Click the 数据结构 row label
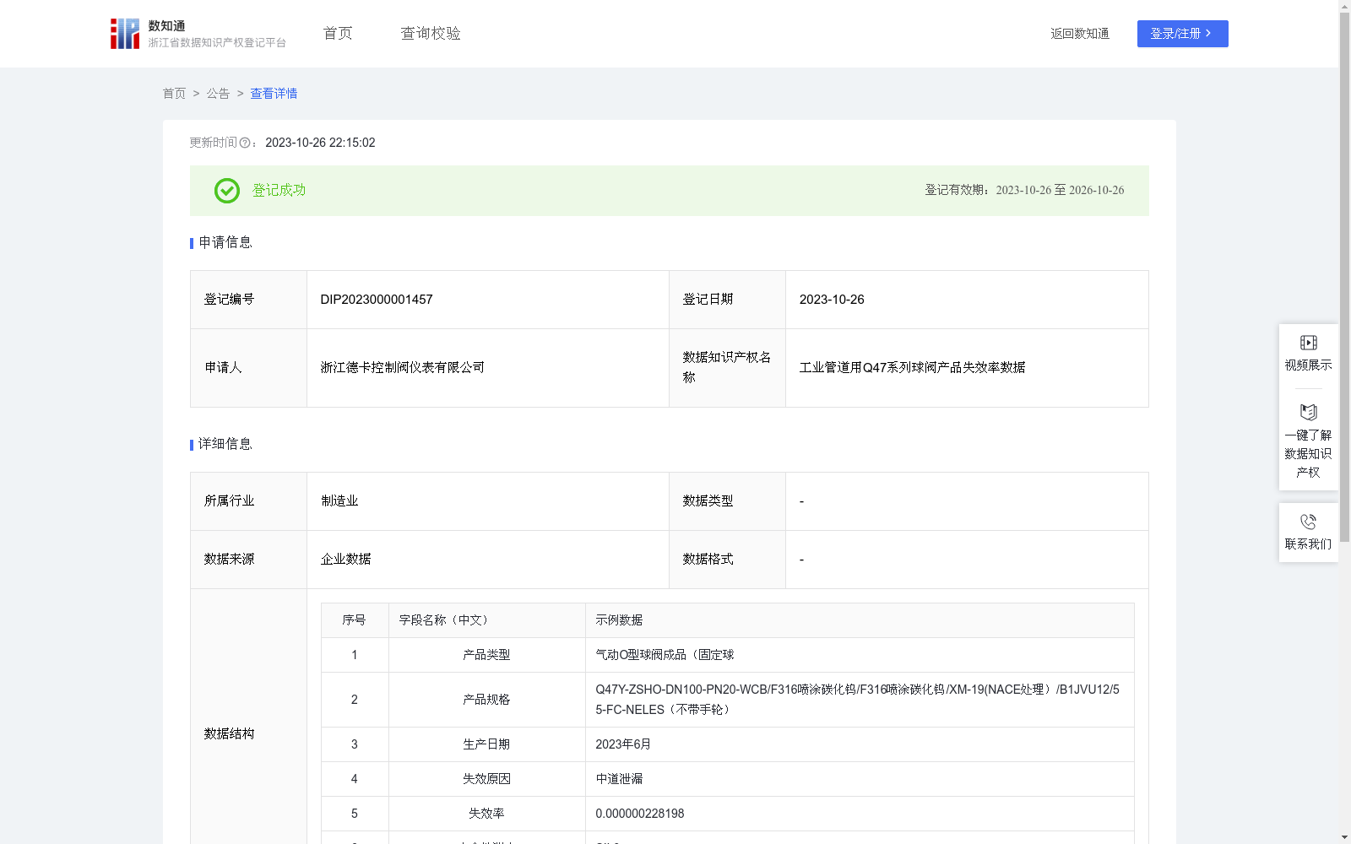 (229, 734)
